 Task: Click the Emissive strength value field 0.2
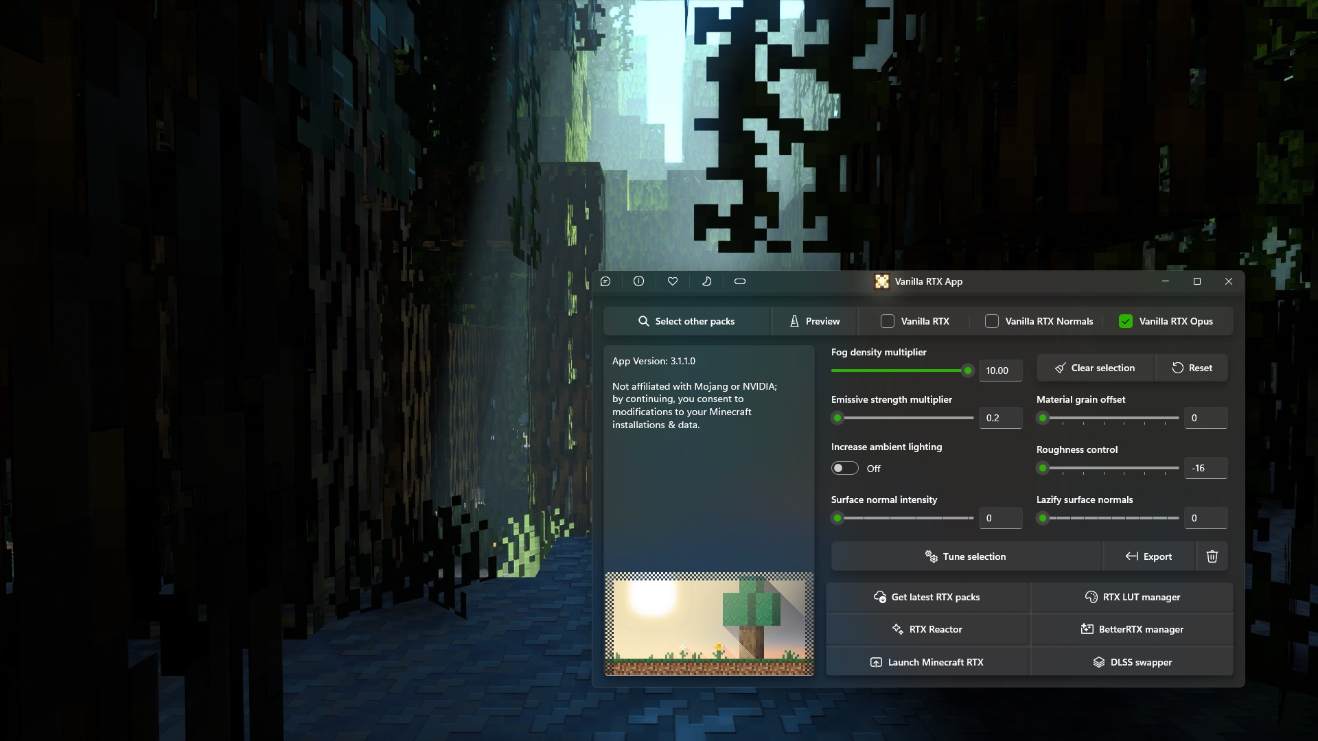[1000, 418]
